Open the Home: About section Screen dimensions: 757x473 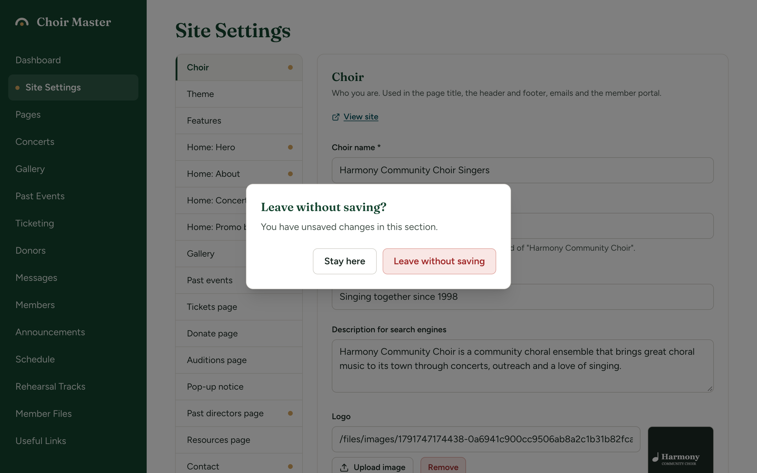pos(239,174)
